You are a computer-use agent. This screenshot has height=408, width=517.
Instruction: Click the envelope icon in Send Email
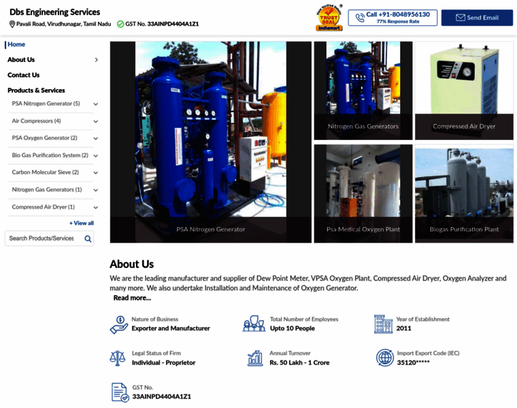point(461,18)
